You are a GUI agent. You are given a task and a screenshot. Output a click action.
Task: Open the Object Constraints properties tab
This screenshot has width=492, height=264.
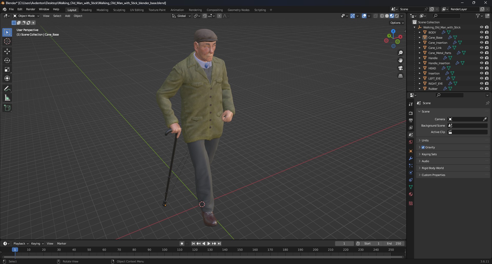411,180
